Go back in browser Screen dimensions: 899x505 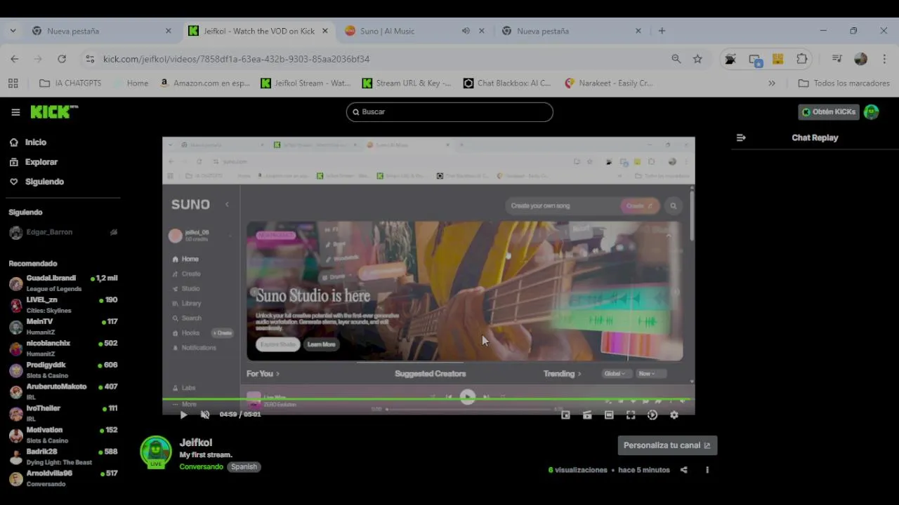click(x=15, y=59)
